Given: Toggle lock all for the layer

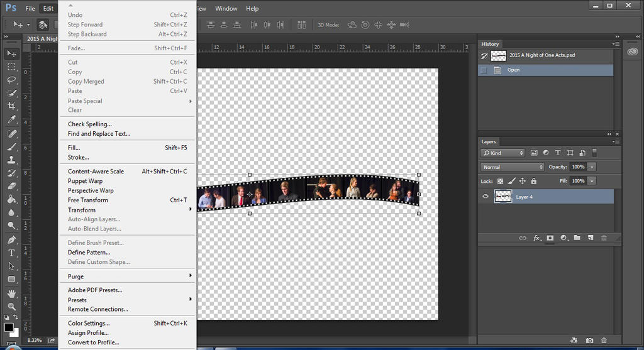Looking at the screenshot, I should [533, 181].
